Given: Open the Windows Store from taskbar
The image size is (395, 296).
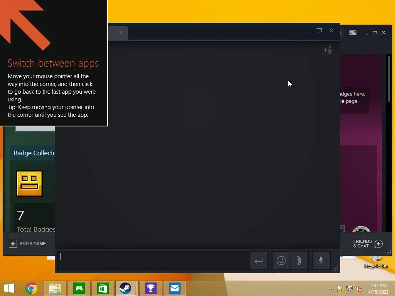Looking at the screenshot, I should (x=103, y=288).
